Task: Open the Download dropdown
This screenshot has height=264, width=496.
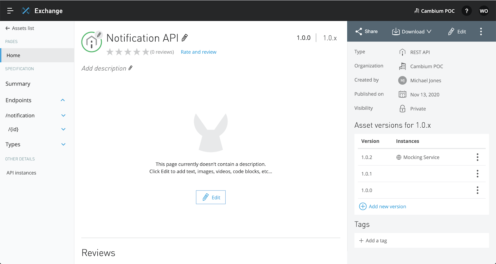Action: tap(412, 32)
